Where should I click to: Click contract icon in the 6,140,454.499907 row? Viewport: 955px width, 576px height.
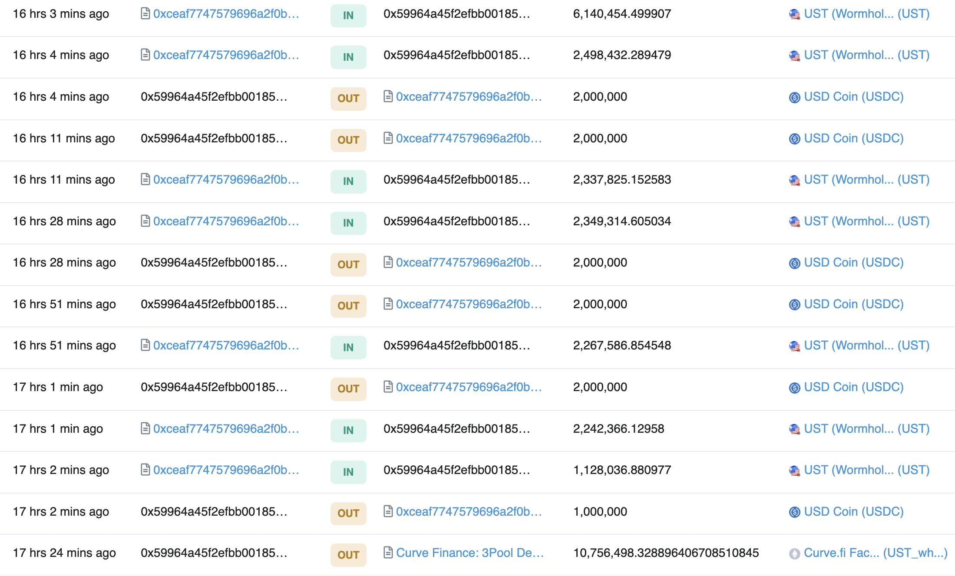pos(145,13)
